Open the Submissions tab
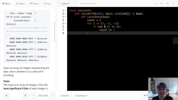The width and height of the screenshot is (178, 100). (x=48, y=4)
